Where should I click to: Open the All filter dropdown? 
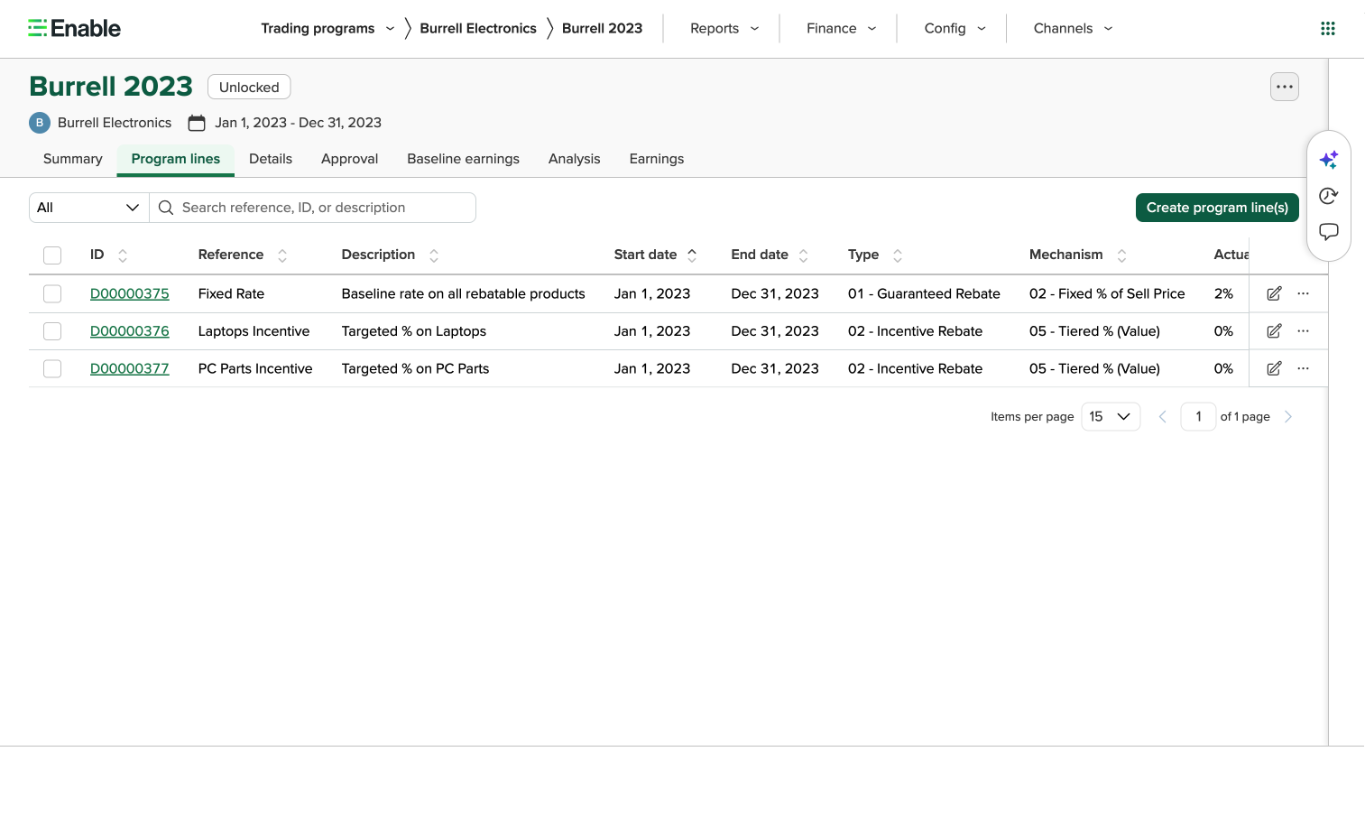[88, 208]
